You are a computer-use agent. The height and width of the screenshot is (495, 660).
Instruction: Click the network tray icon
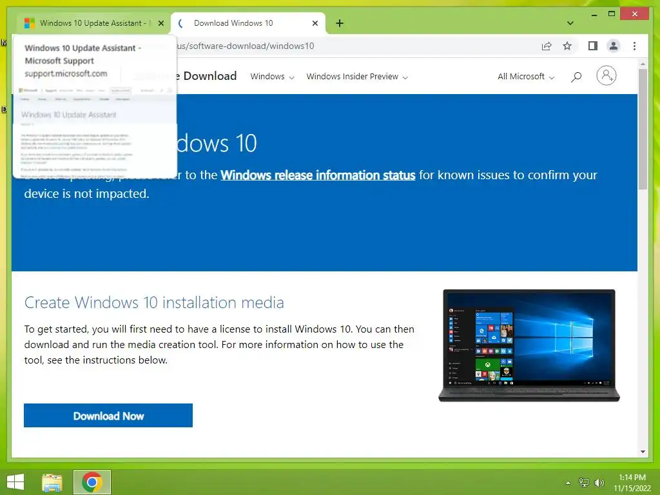tap(583, 483)
